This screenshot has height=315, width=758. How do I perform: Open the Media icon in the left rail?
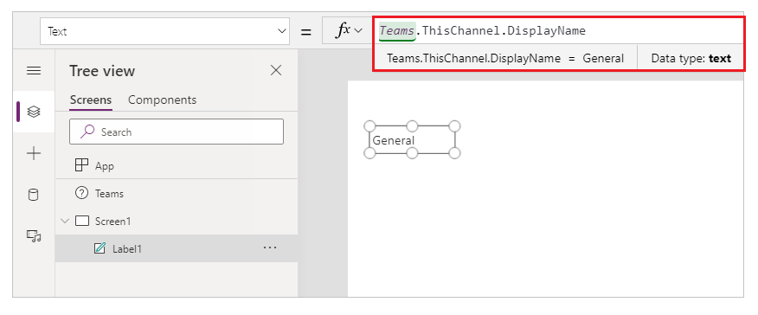[34, 235]
